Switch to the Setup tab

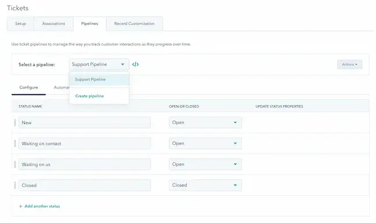[20, 24]
